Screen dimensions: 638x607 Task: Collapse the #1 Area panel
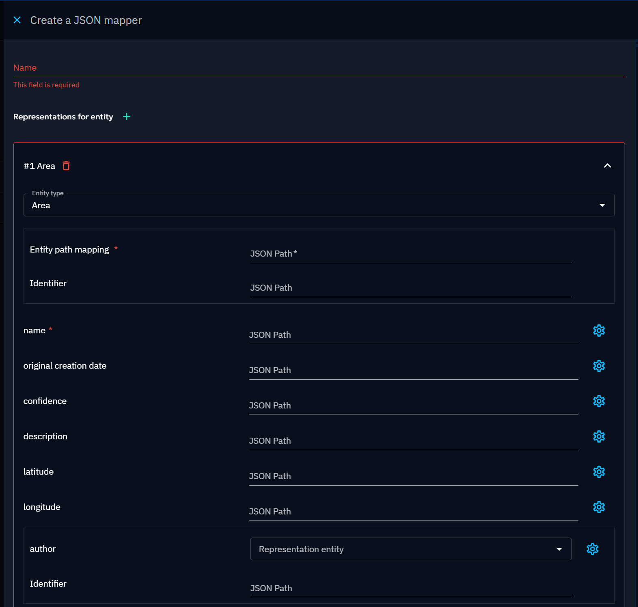pyautogui.click(x=607, y=166)
